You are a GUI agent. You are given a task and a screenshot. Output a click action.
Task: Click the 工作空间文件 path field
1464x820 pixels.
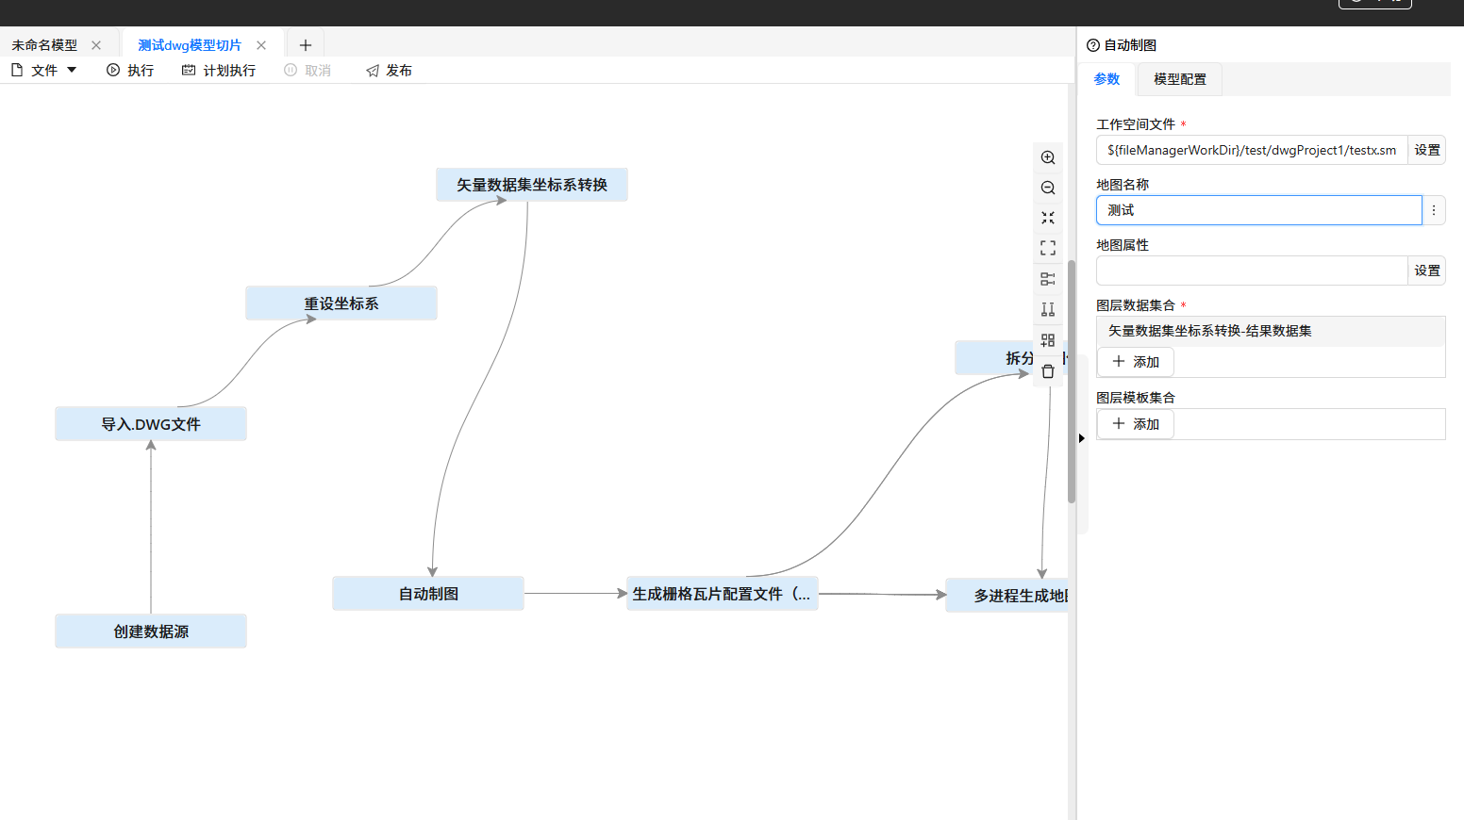pos(1252,150)
